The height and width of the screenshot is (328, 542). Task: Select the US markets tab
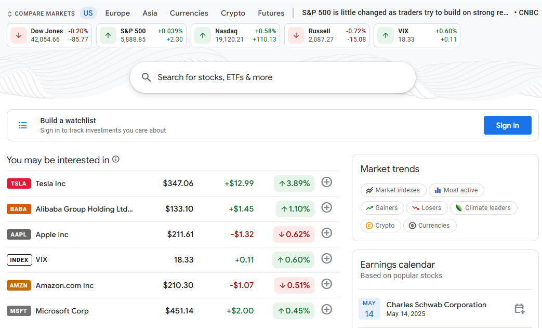tap(88, 13)
